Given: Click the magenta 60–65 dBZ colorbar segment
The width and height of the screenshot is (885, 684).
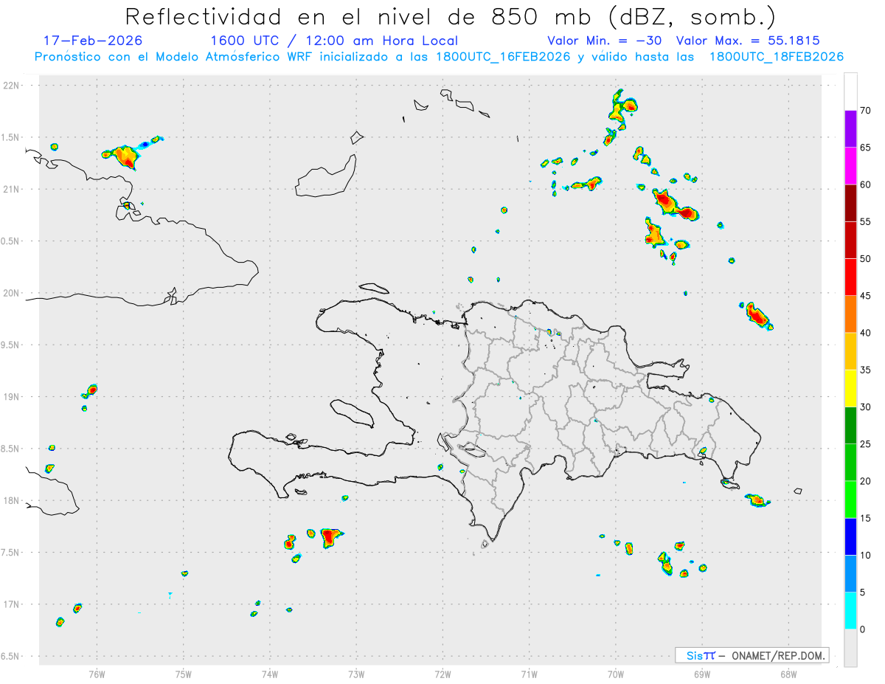Looking at the screenshot, I should point(850,166).
